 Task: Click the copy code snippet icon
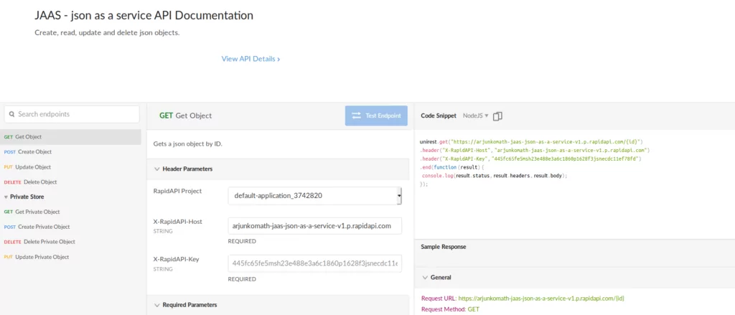(498, 116)
